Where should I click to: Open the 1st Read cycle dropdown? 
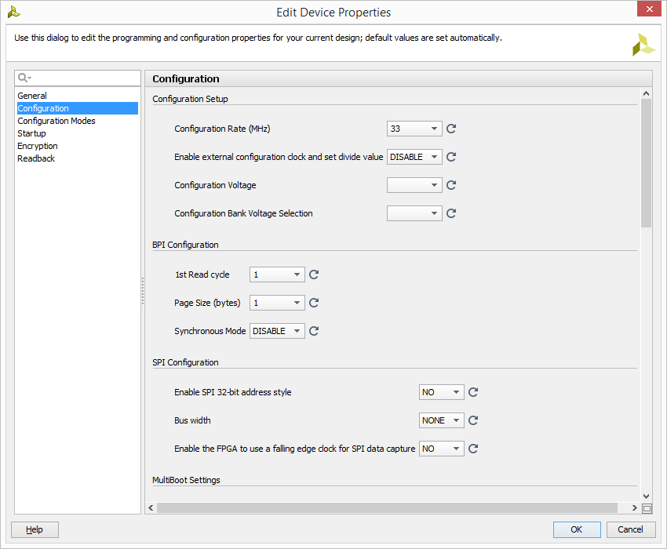pyautogui.click(x=277, y=274)
